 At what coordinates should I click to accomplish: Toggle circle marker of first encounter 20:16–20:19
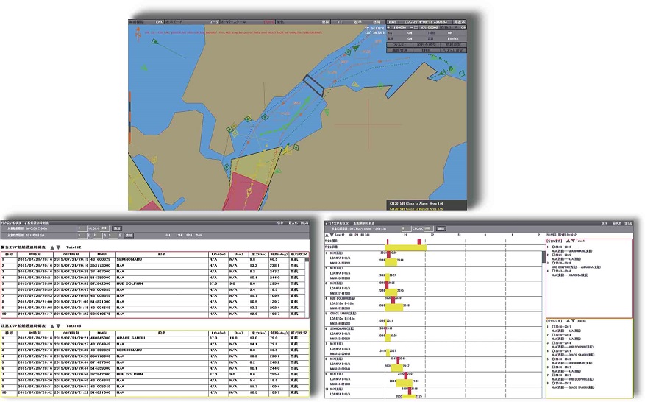click(x=553, y=247)
